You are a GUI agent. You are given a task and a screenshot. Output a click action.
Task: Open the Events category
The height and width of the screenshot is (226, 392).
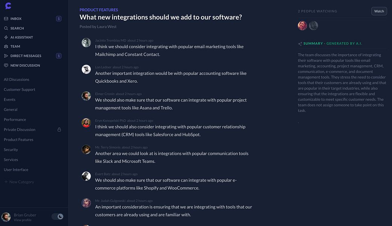(9, 99)
